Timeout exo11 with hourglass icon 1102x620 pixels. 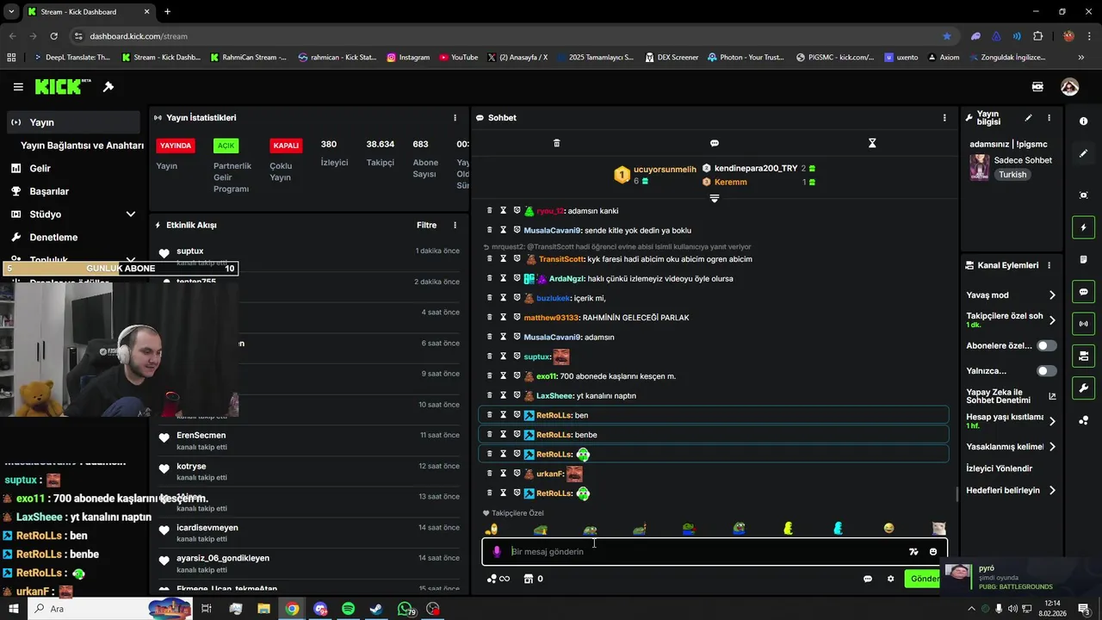[x=504, y=375]
